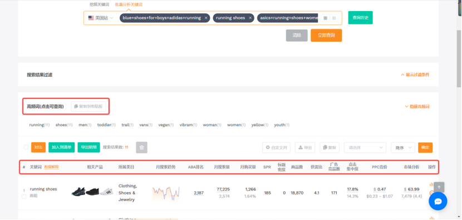Click the 复制 copy button in toolbar
The height and width of the screenshot is (220, 462).
click(330, 147)
